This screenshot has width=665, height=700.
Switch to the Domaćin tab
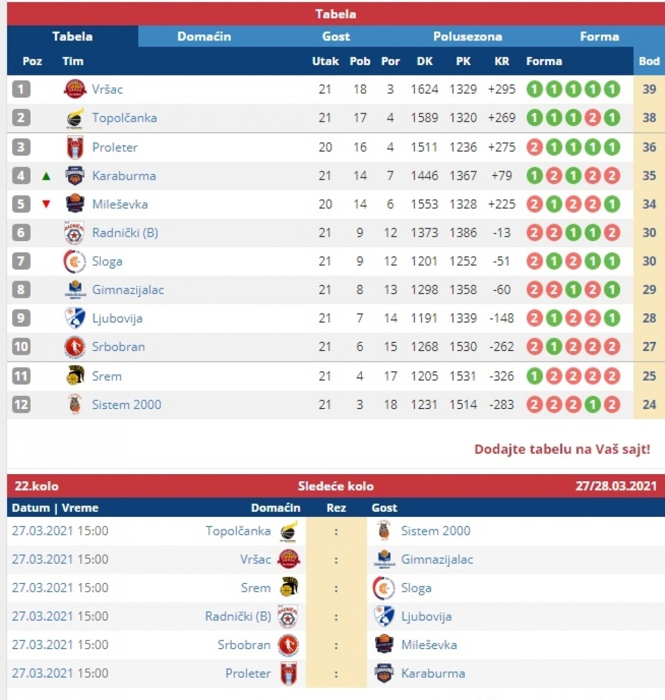coord(204,37)
